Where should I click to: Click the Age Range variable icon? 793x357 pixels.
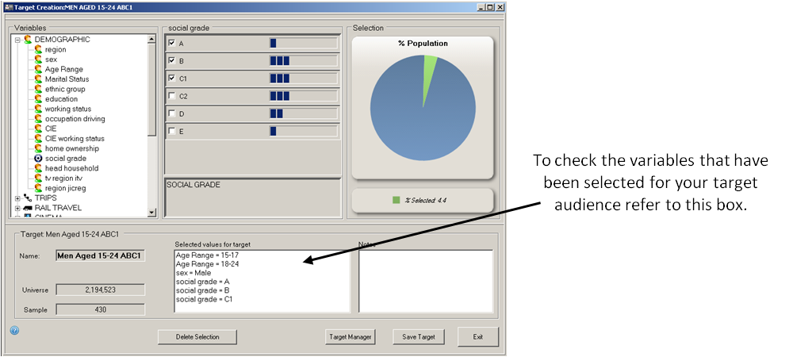(37, 69)
